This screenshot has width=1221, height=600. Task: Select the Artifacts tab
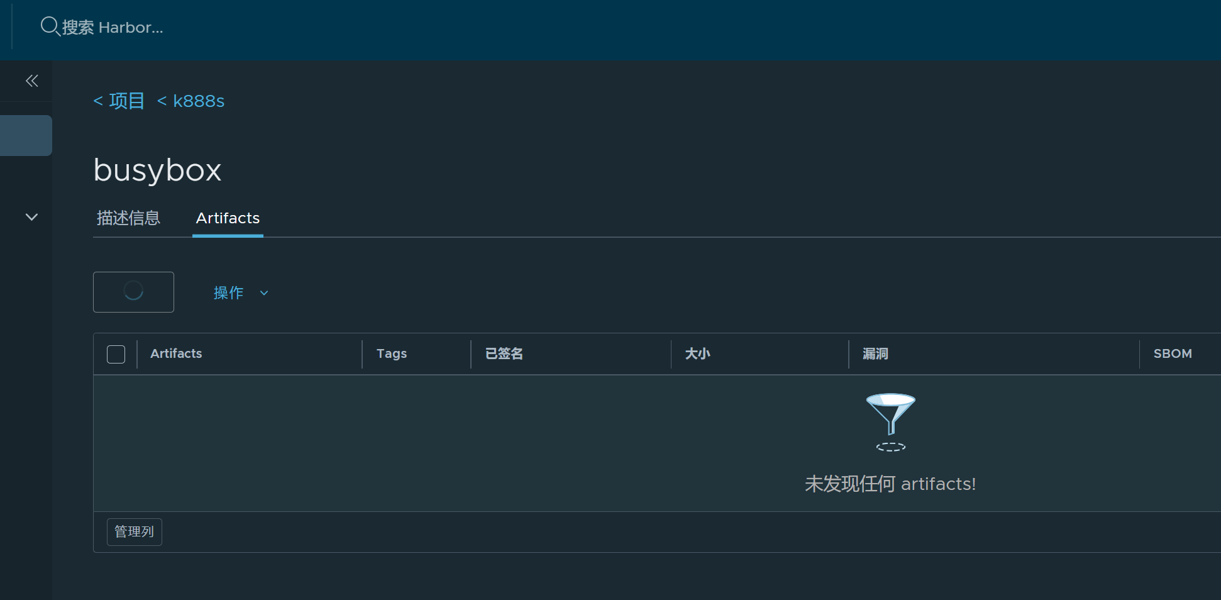click(x=228, y=218)
